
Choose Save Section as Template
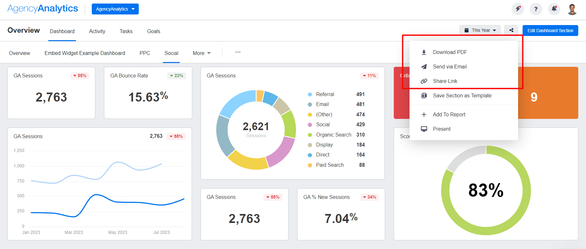coord(464,95)
